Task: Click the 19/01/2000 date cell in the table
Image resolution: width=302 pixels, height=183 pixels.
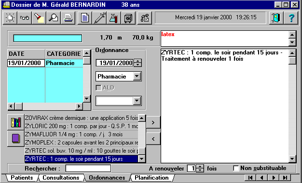Action: pos(26,63)
